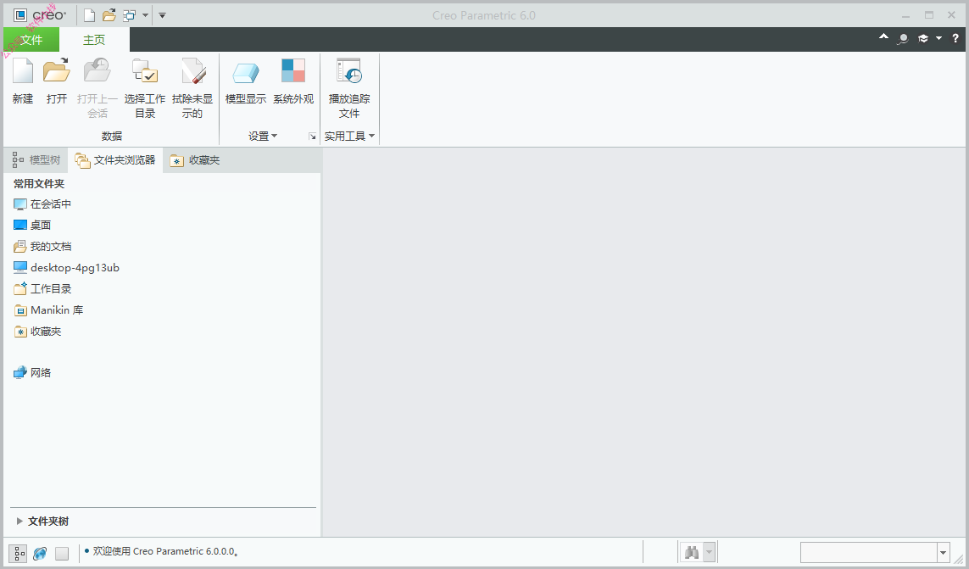969x569 pixels.
Task: Minimize the Creo Parametric window
Action: (x=906, y=15)
